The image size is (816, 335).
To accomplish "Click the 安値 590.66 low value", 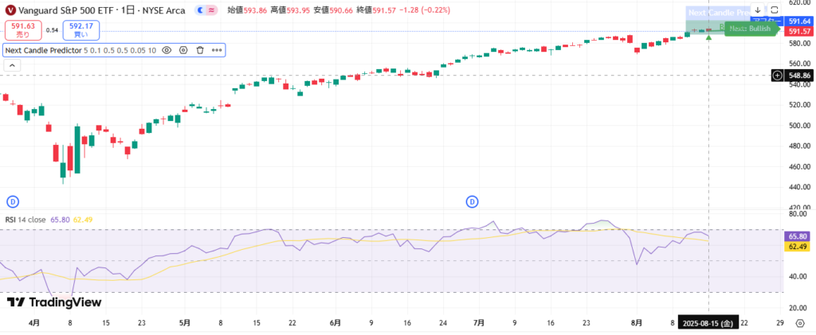I will tap(333, 10).
